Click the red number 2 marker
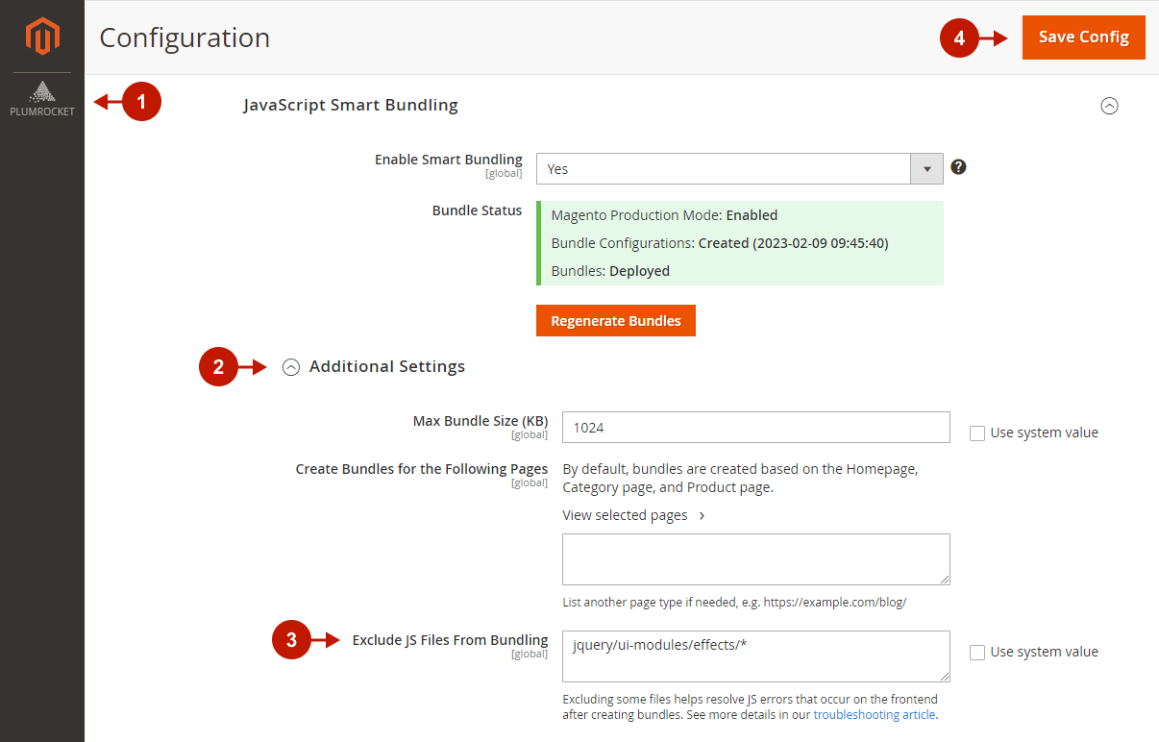Viewport: 1159px width, 742px height. click(218, 367)
